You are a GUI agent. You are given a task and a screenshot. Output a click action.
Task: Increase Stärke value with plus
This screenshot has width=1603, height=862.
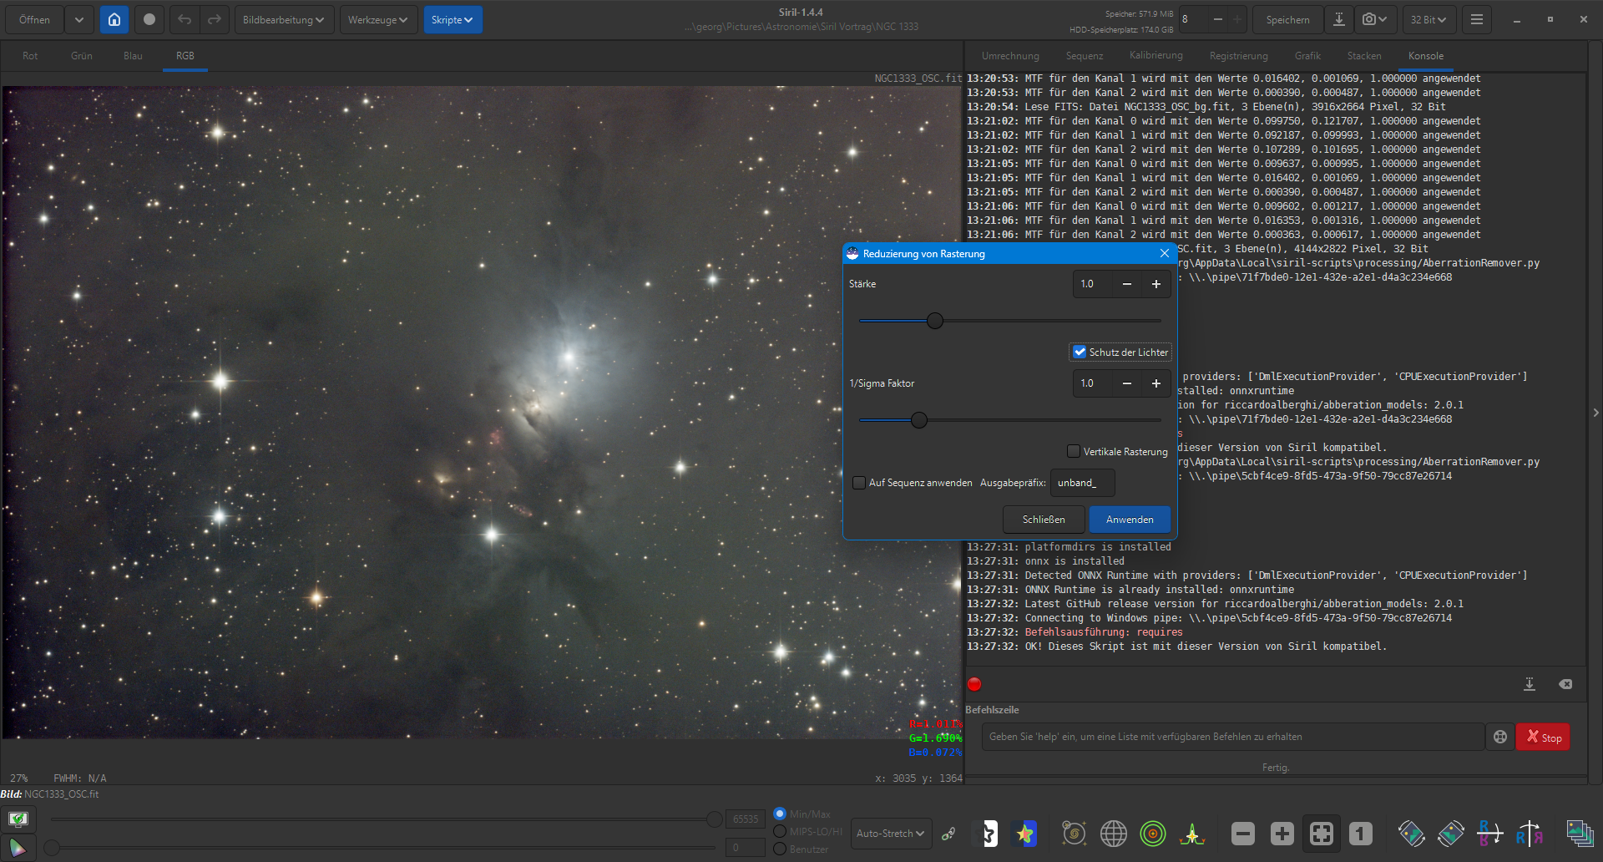click(1156, 284)
